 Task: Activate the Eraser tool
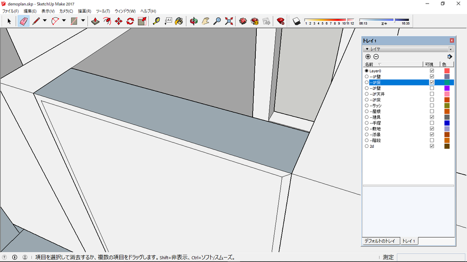tap(24, 21)
